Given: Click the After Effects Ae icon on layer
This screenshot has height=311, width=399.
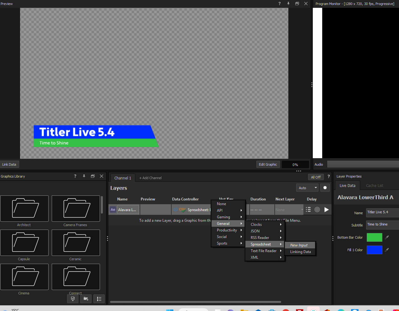Looking at the screenshot, I should point(113,210).
